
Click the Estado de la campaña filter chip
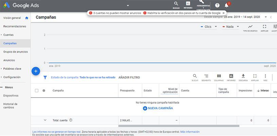coord(83,78)
